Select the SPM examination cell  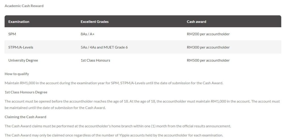(x=12, y=34)
